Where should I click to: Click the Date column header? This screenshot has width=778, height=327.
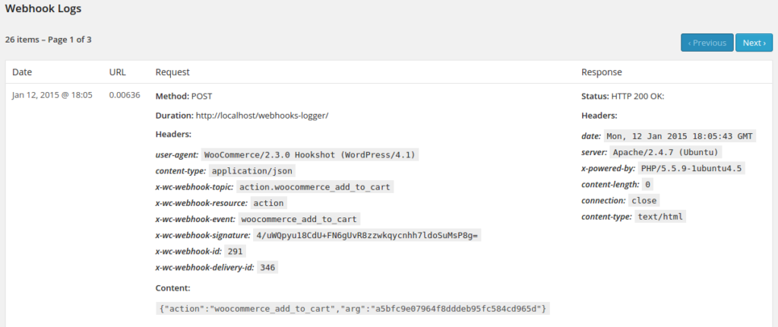tap(22, 72)
